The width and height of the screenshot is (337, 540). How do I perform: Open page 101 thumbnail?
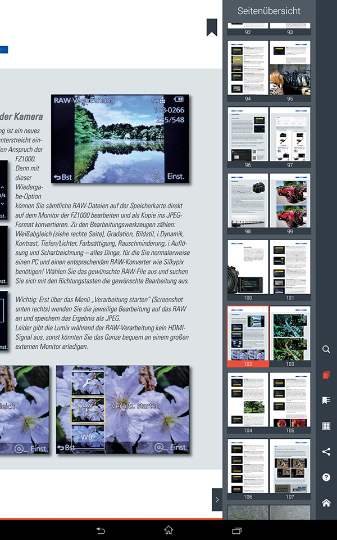click(290, 271)
